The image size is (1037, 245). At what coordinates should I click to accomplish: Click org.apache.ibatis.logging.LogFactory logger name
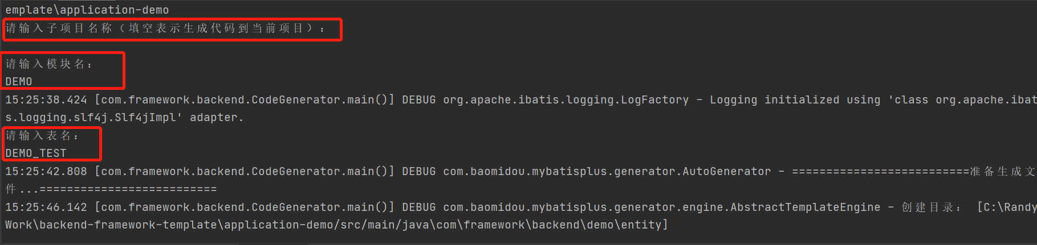[566, 100]
